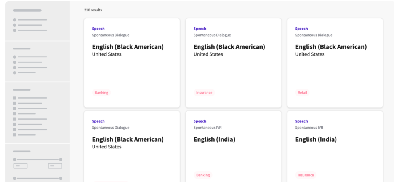Click the Banking tag on the English (Black American) card
Image resolution: width=394 pixels, height=182 pixels.
coord(101,93)
